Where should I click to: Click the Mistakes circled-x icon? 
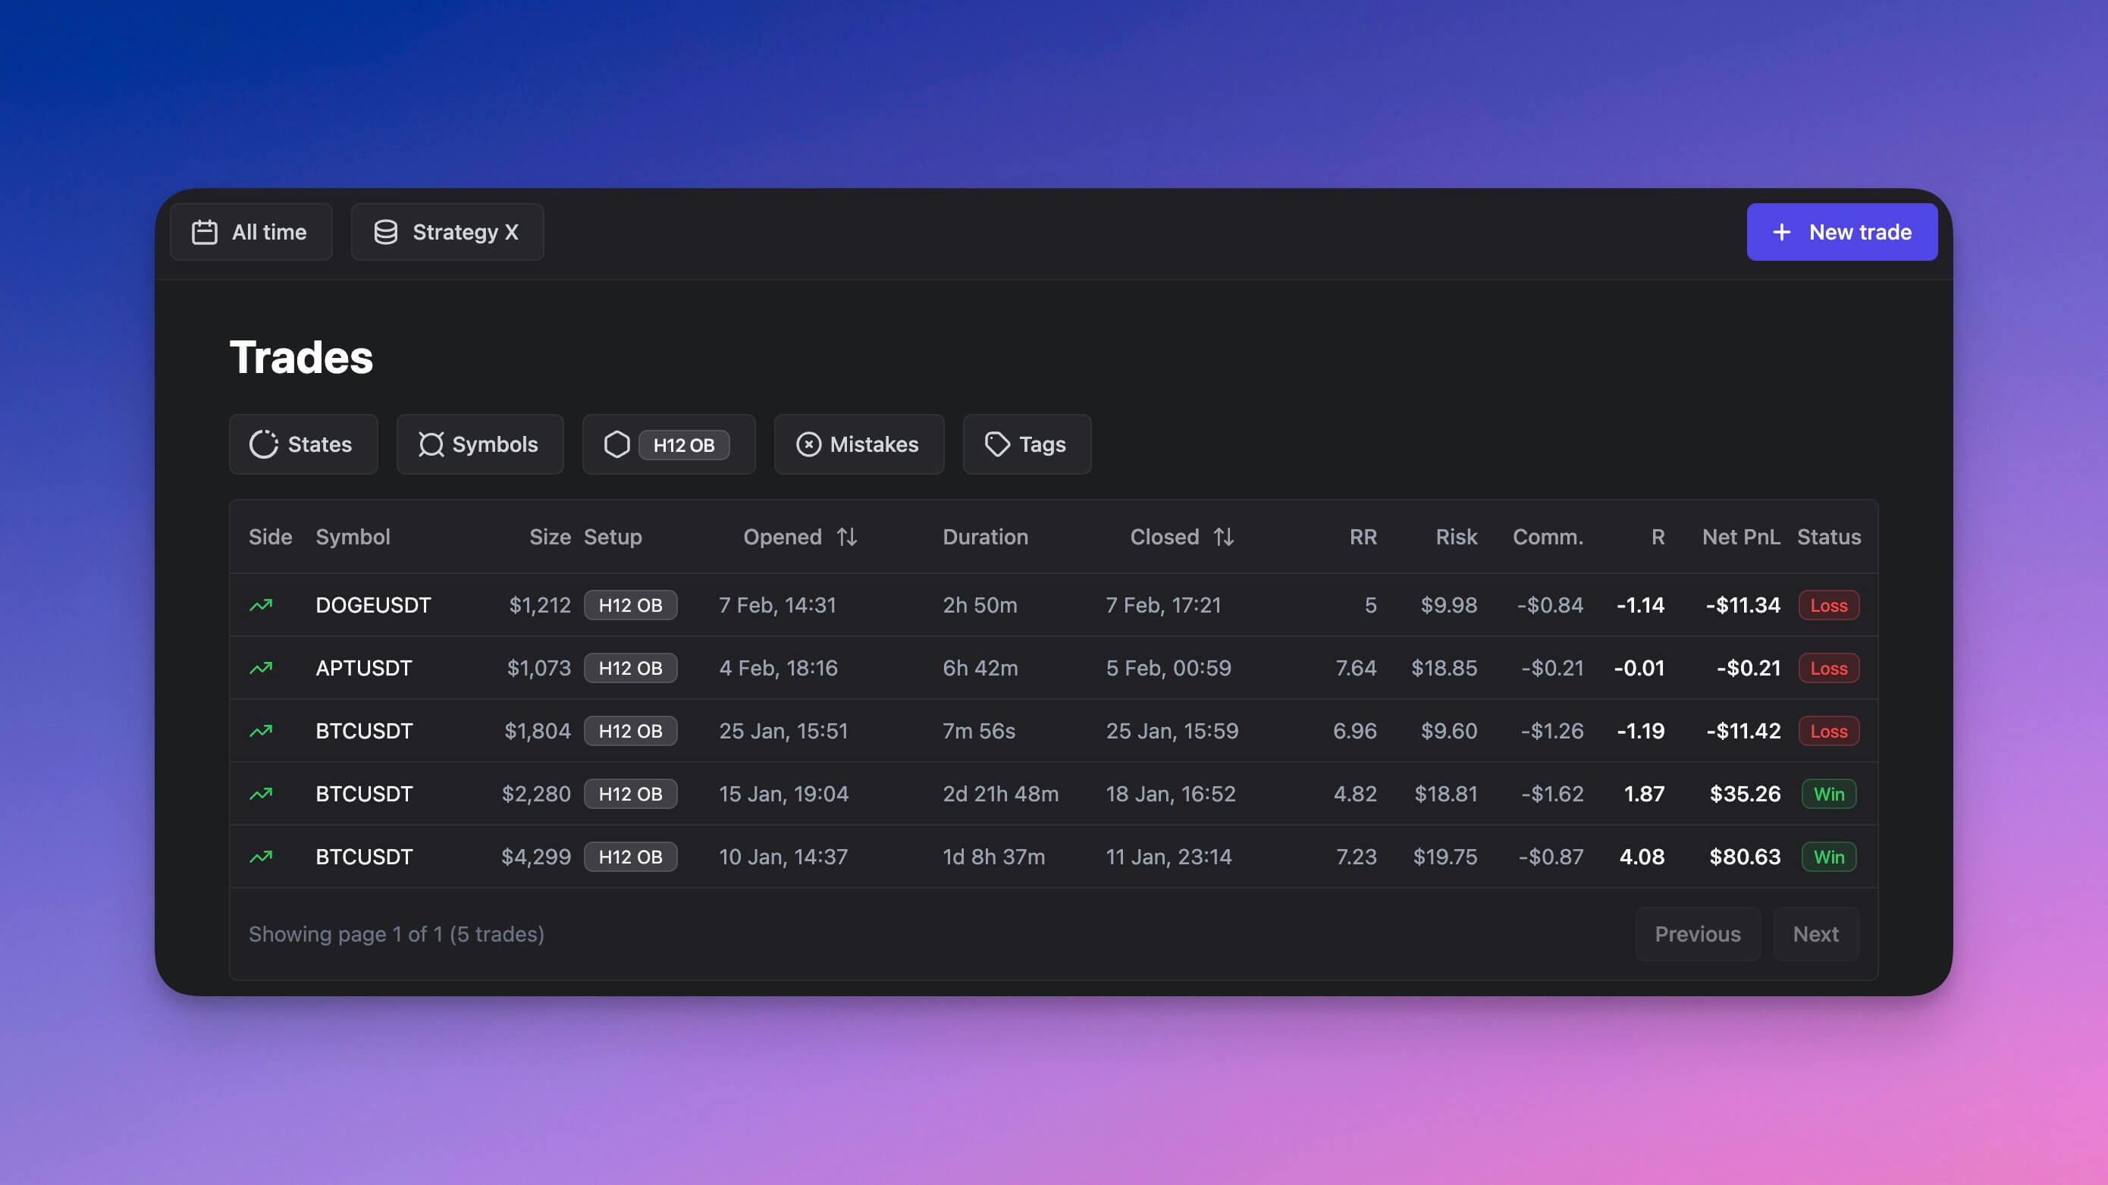pos(808,444)
